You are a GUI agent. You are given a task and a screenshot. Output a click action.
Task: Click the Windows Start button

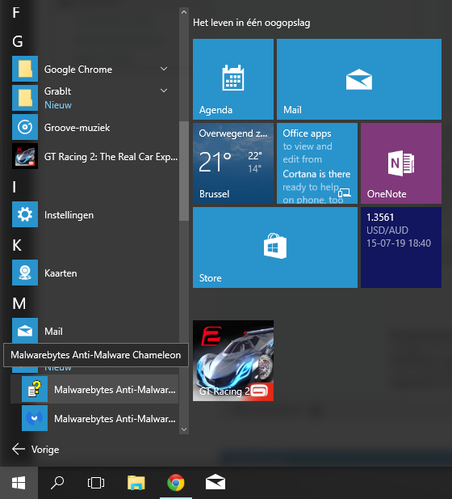[19, 483]
